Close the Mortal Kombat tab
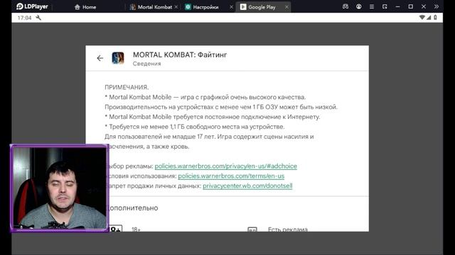 [x=176, y=6]
